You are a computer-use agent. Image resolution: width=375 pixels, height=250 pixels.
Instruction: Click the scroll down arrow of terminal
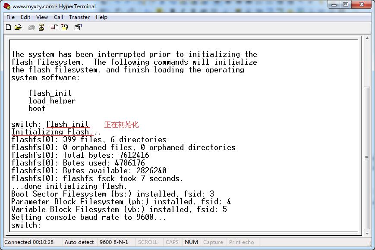pyautogui.click(x=367, y=233)
